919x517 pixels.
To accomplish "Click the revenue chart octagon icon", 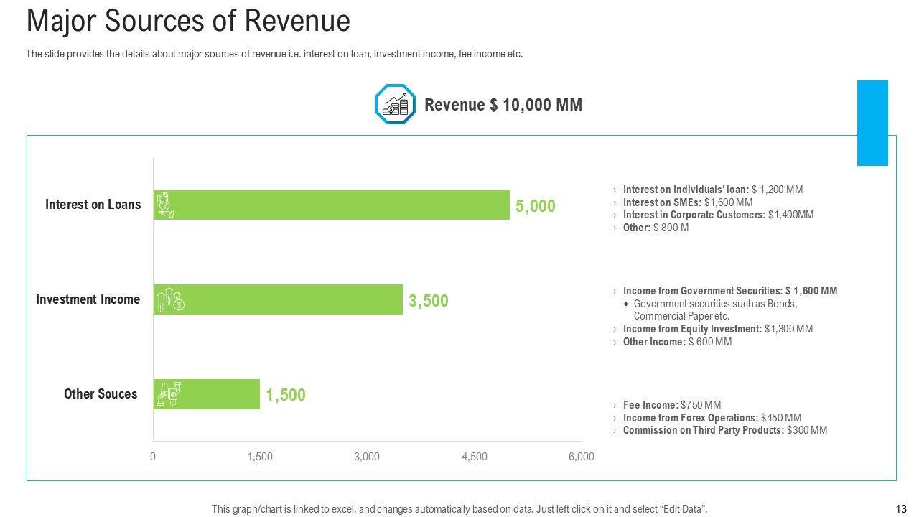I will tap(395, 105).
